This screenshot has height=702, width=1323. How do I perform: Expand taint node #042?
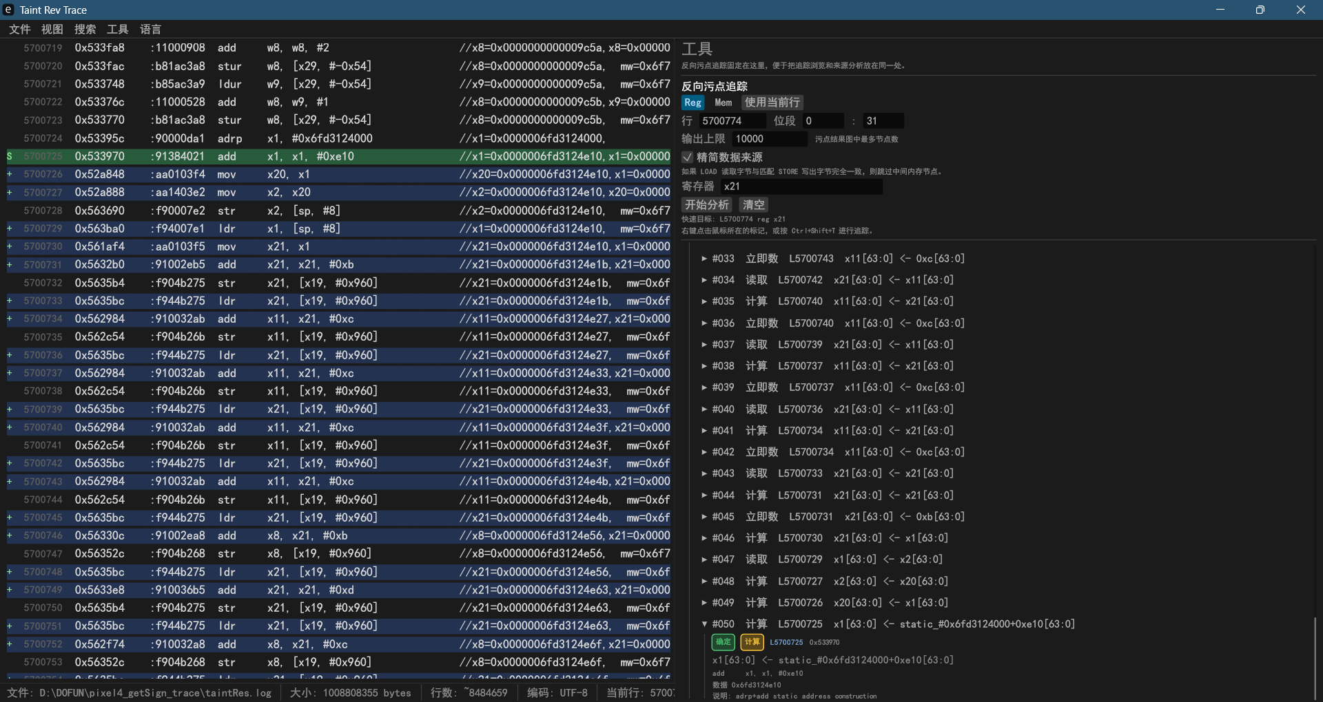tap(704, 452)
